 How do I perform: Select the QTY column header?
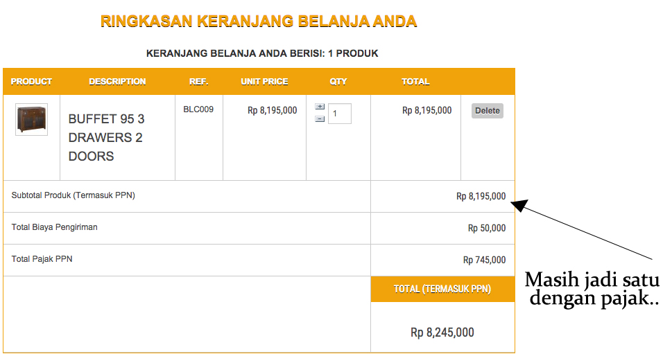[338, 82]
